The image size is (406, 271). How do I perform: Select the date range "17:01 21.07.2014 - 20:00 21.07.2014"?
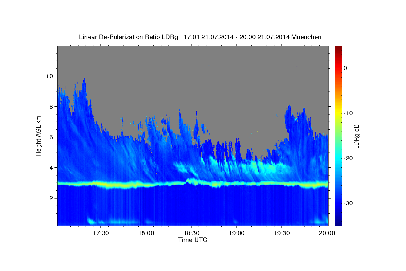click(x=236, y=37)
